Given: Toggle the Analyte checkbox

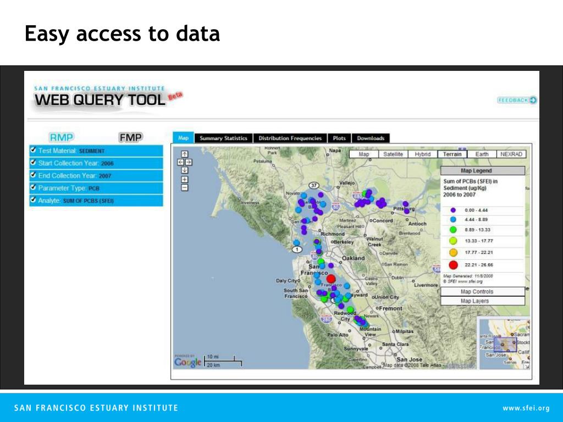Looking at the screenshot, I should [34, 199].
